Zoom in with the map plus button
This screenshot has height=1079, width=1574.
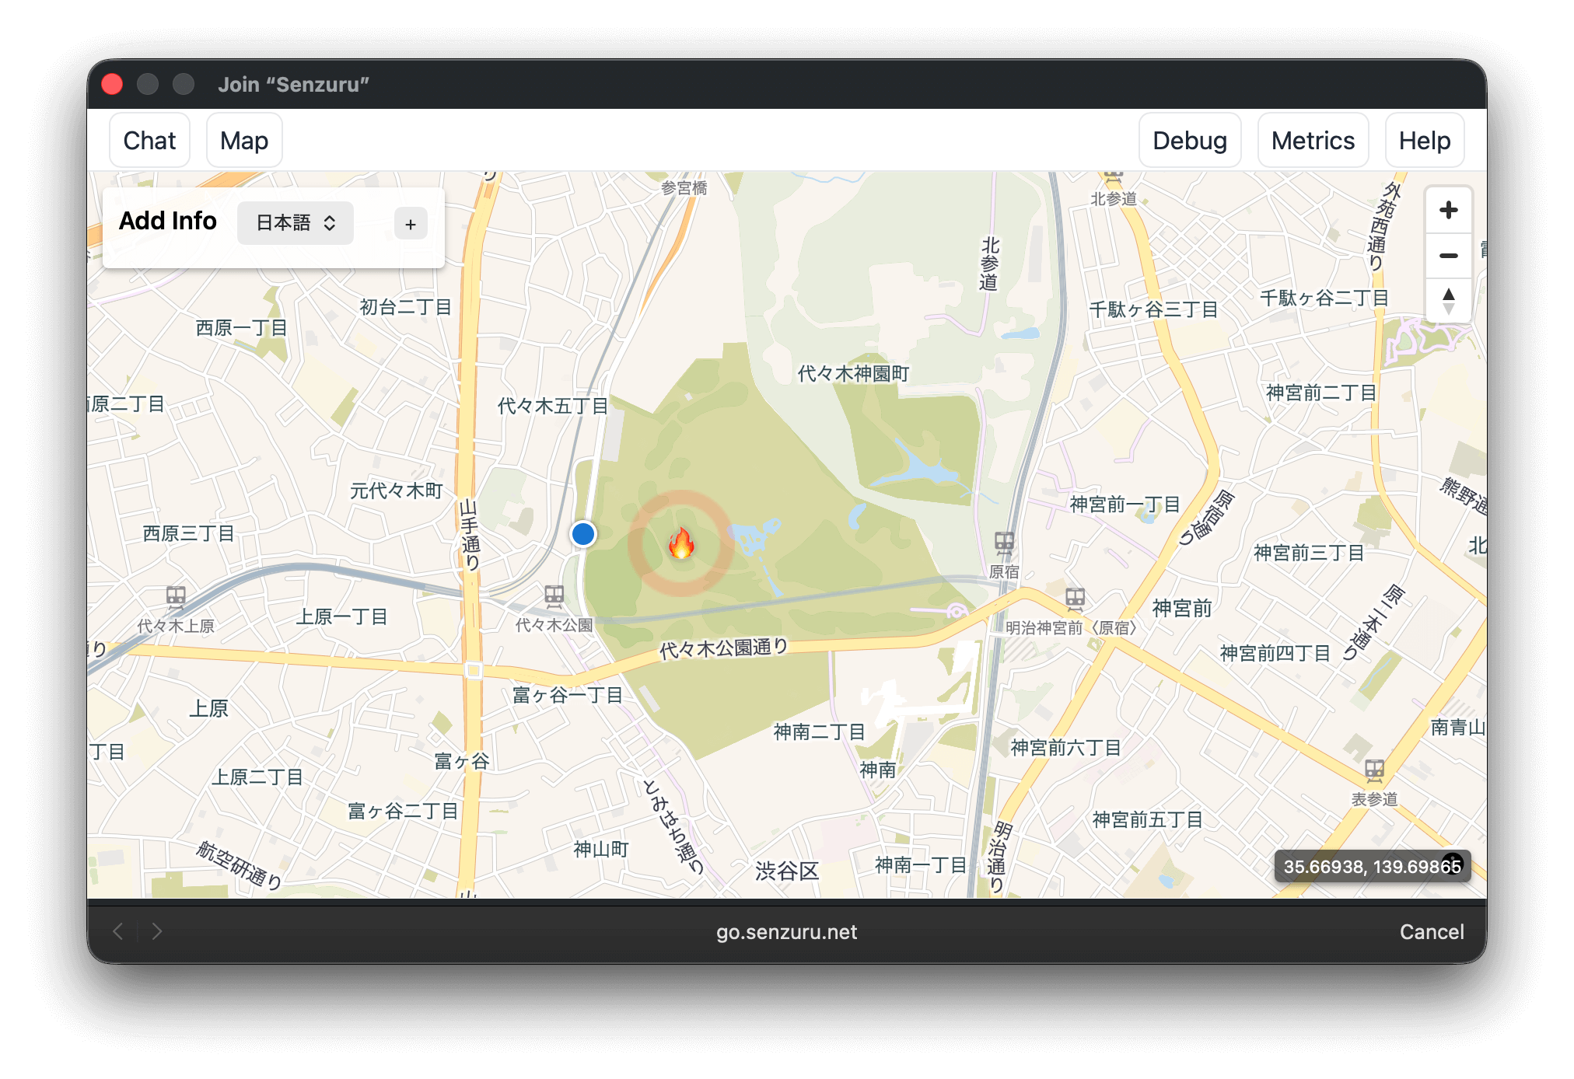point(1448,210)
